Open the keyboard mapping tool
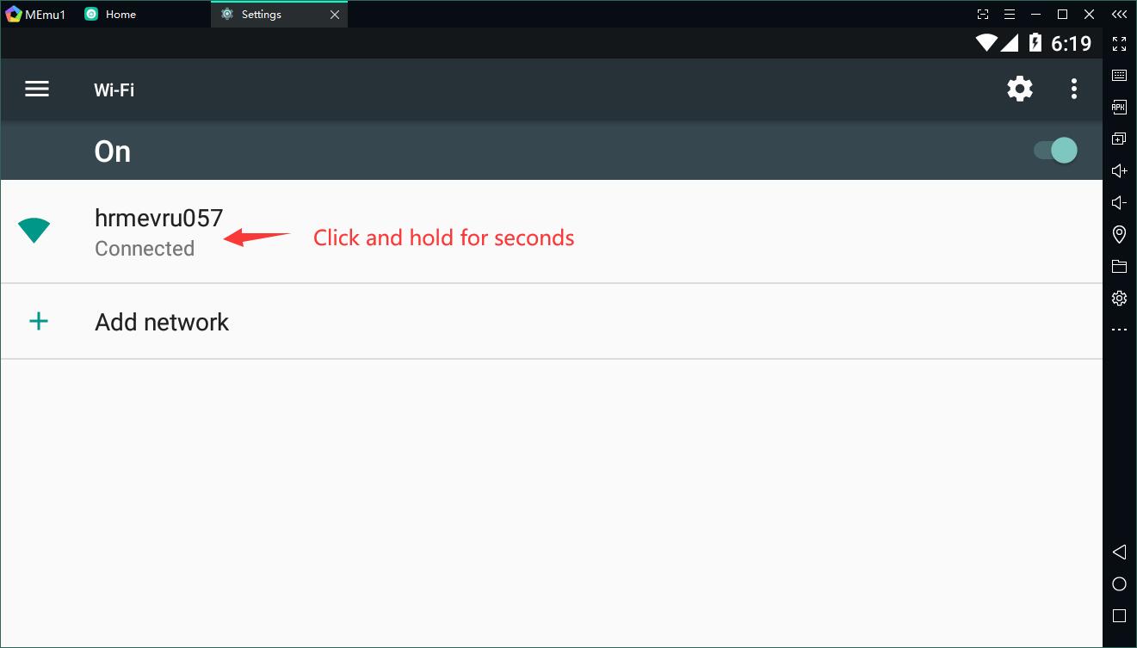The width and height of the screenshot is (1137, 648). pos(1119,76)
